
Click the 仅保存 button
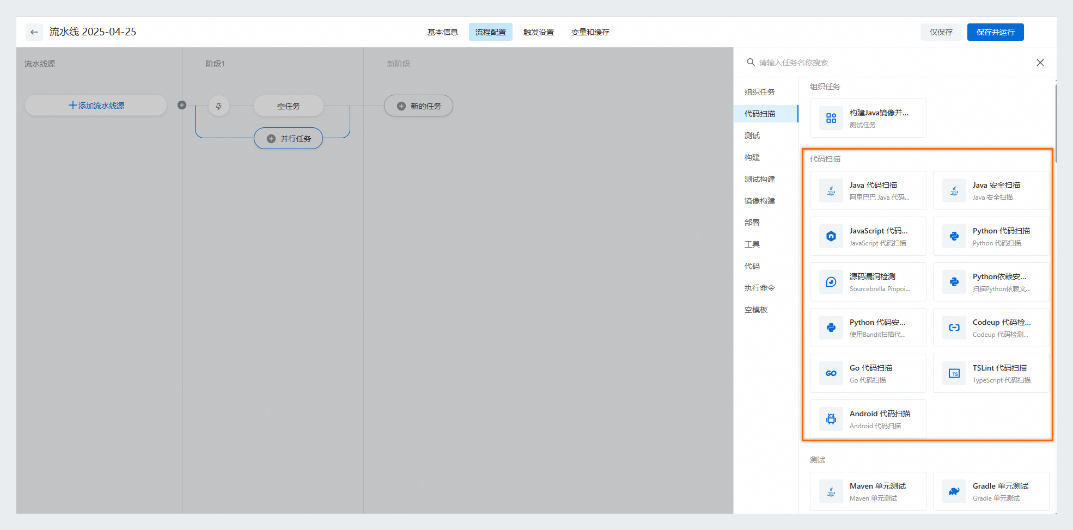[x=941, y=32]
